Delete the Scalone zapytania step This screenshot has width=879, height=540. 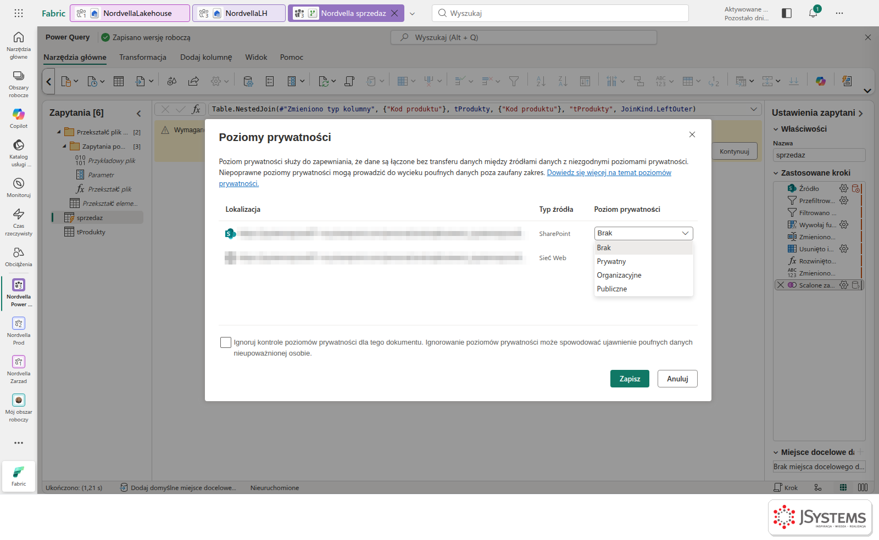(780, 285)
